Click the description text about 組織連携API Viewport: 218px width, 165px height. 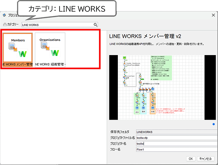click(157, 44)
